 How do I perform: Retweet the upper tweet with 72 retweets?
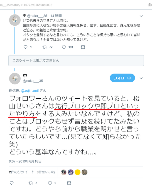(x=45, y=47)
